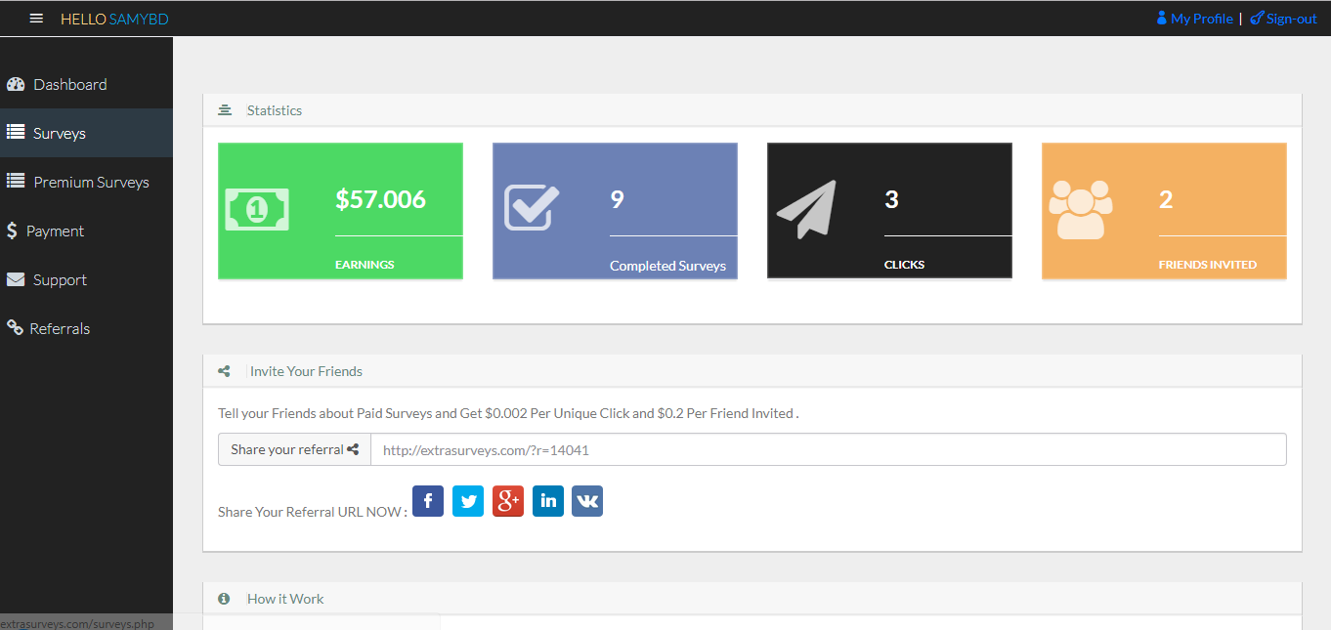The width and height of the screenshot is (1331, 630).
Task: Click the referral URL input field
Action: coord(828,450)
